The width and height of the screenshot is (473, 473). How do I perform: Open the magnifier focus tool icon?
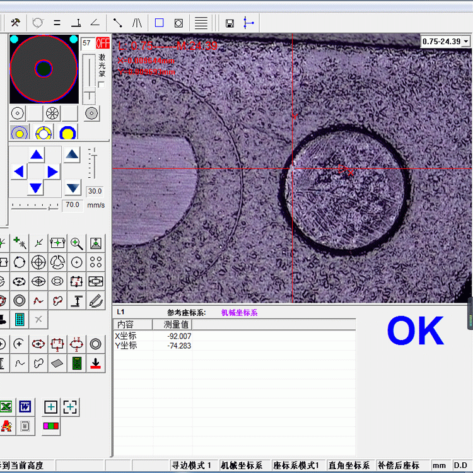pos(76,243)
